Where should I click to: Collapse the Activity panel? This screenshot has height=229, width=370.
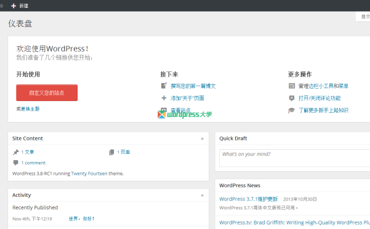click(x=202, y=195)
